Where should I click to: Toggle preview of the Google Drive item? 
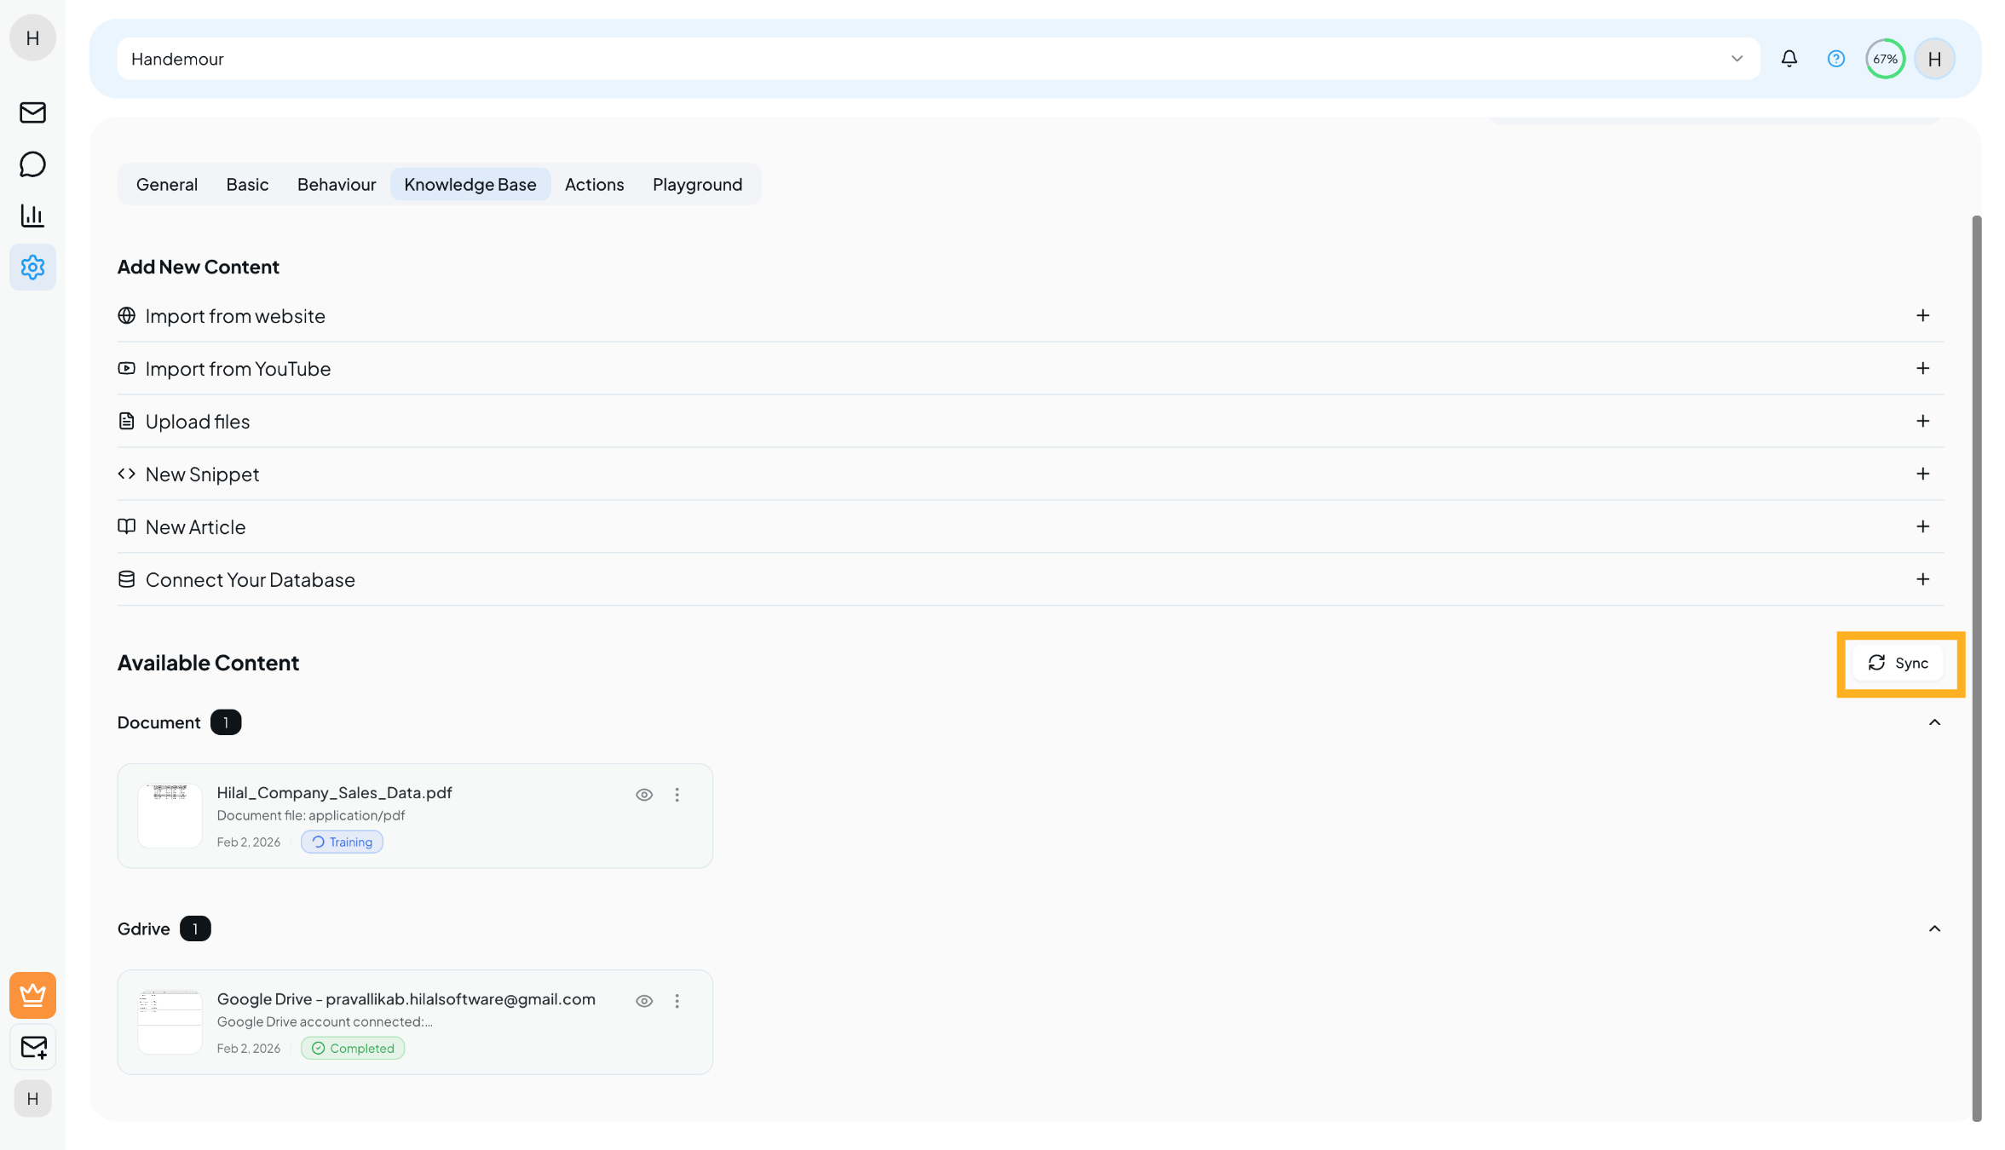tap(644, 1001)
